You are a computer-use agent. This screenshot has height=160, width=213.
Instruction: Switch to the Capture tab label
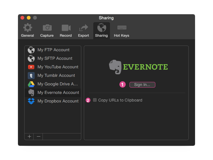coord(47,35)
